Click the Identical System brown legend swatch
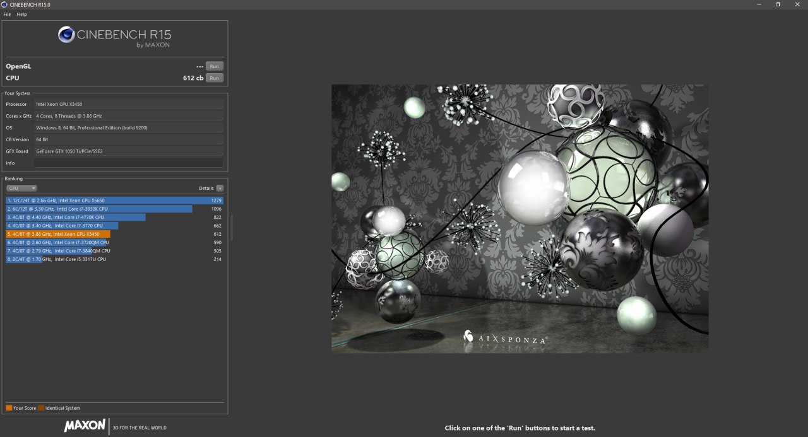Screen dimensions: 808x437 click(x=41, y=408)
